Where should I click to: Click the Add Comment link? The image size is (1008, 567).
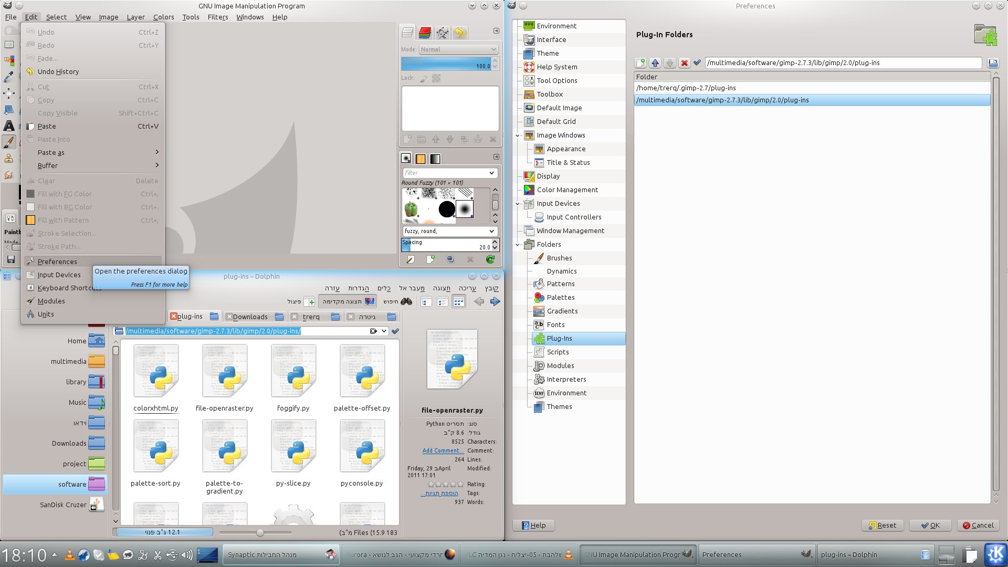coord(443,450)
